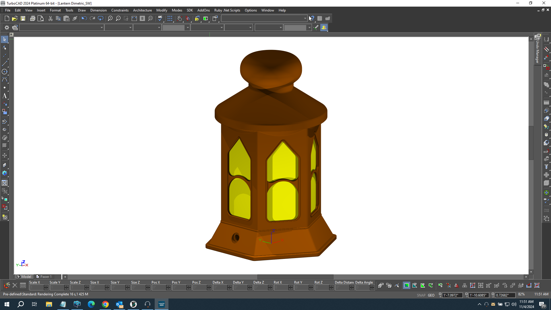The height and width of the screenshot is (310, 551).
Task: Select the Text tool (letter A)
Action: [x=5, y=96]
